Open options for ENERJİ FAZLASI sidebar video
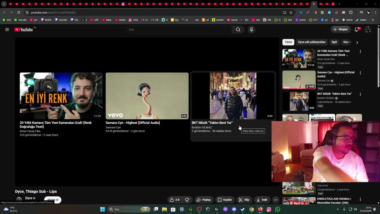 (360, 199)
